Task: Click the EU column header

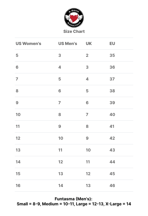Action: (x=112, y=43)
